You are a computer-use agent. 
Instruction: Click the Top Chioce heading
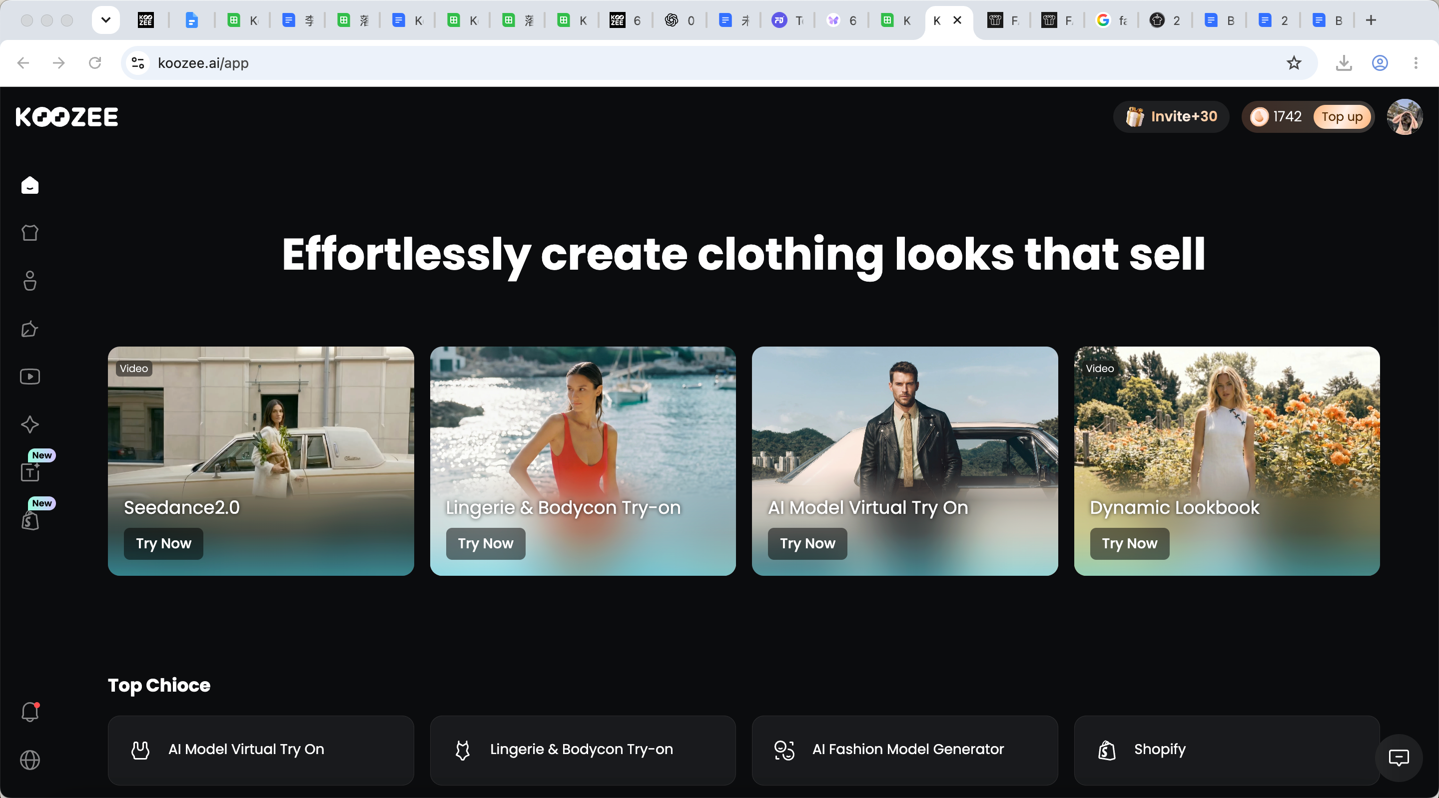pyautogui.click(x=159, y=685)
